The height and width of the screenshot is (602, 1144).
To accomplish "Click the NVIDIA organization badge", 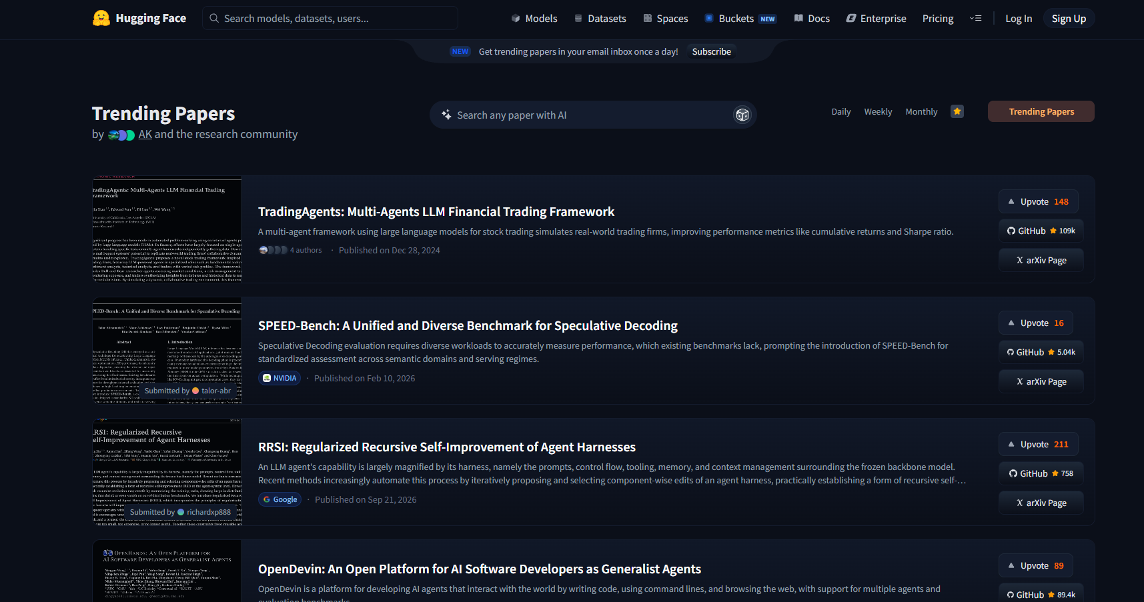I will point(279,378).
